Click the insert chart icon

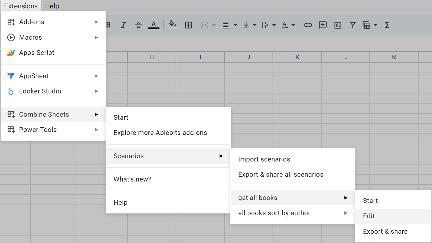tap(338, 25)
